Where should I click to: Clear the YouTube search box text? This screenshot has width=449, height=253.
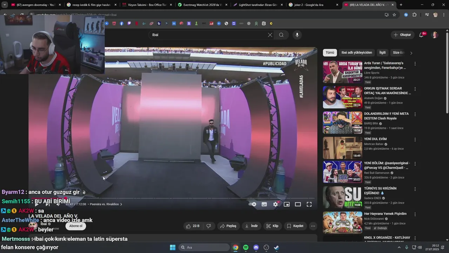click(270, 35)
